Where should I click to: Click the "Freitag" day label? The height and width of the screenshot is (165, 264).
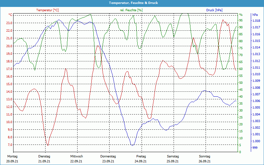(x=141, y=156)
